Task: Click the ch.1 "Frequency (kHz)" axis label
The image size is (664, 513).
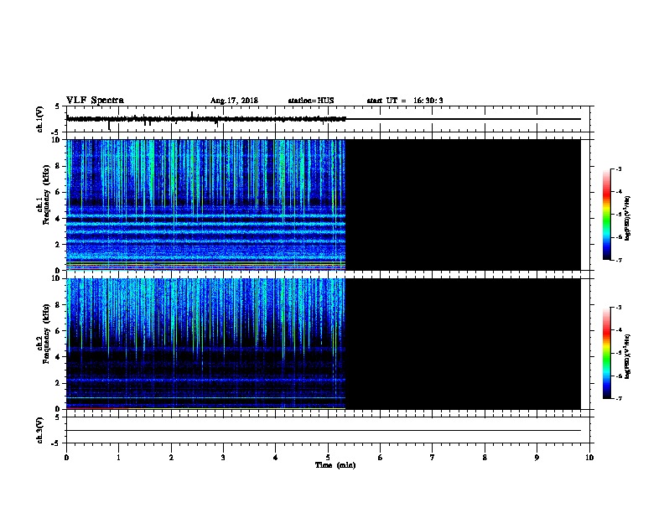Action: pyautogui.click(x=46, y=194)
